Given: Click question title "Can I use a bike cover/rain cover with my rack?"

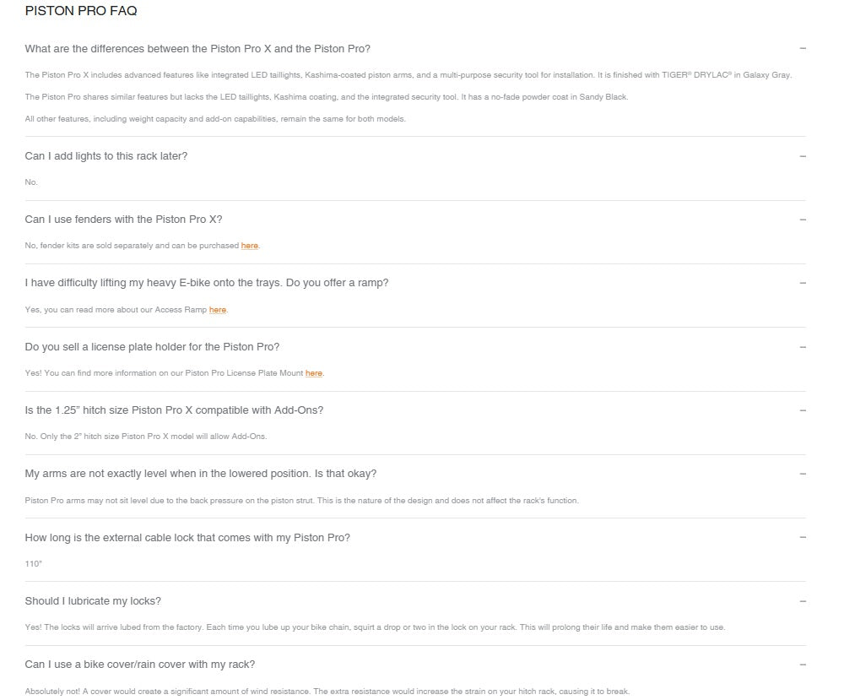Looking at the screenshot, I should [x=140, y=665].
